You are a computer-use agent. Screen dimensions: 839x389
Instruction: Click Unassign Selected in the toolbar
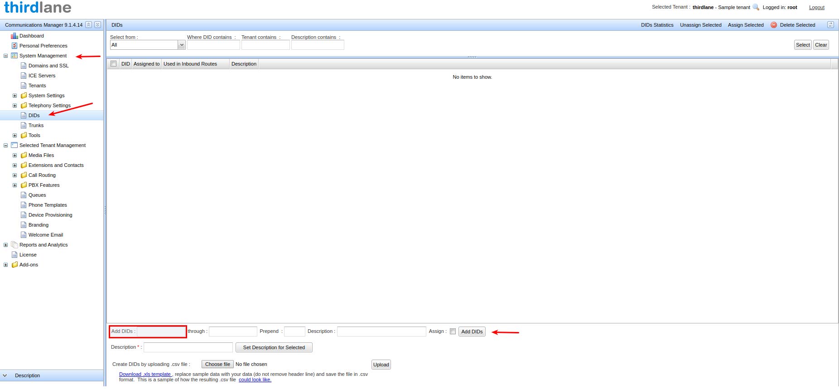tap(700, 25)
